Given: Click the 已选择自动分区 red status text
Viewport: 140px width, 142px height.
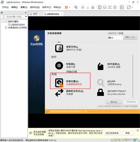Looking at the screenshot, I should pyautogui.click(x=74, y=84).
